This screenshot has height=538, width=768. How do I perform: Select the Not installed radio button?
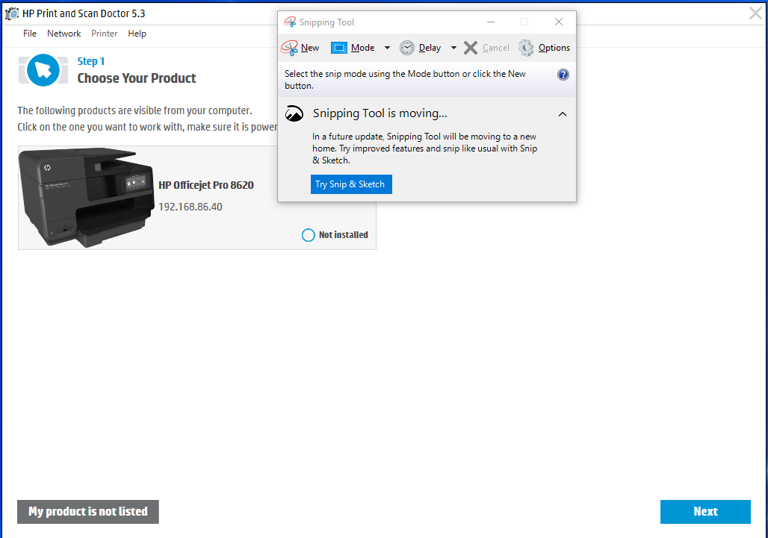pos(308,235)
